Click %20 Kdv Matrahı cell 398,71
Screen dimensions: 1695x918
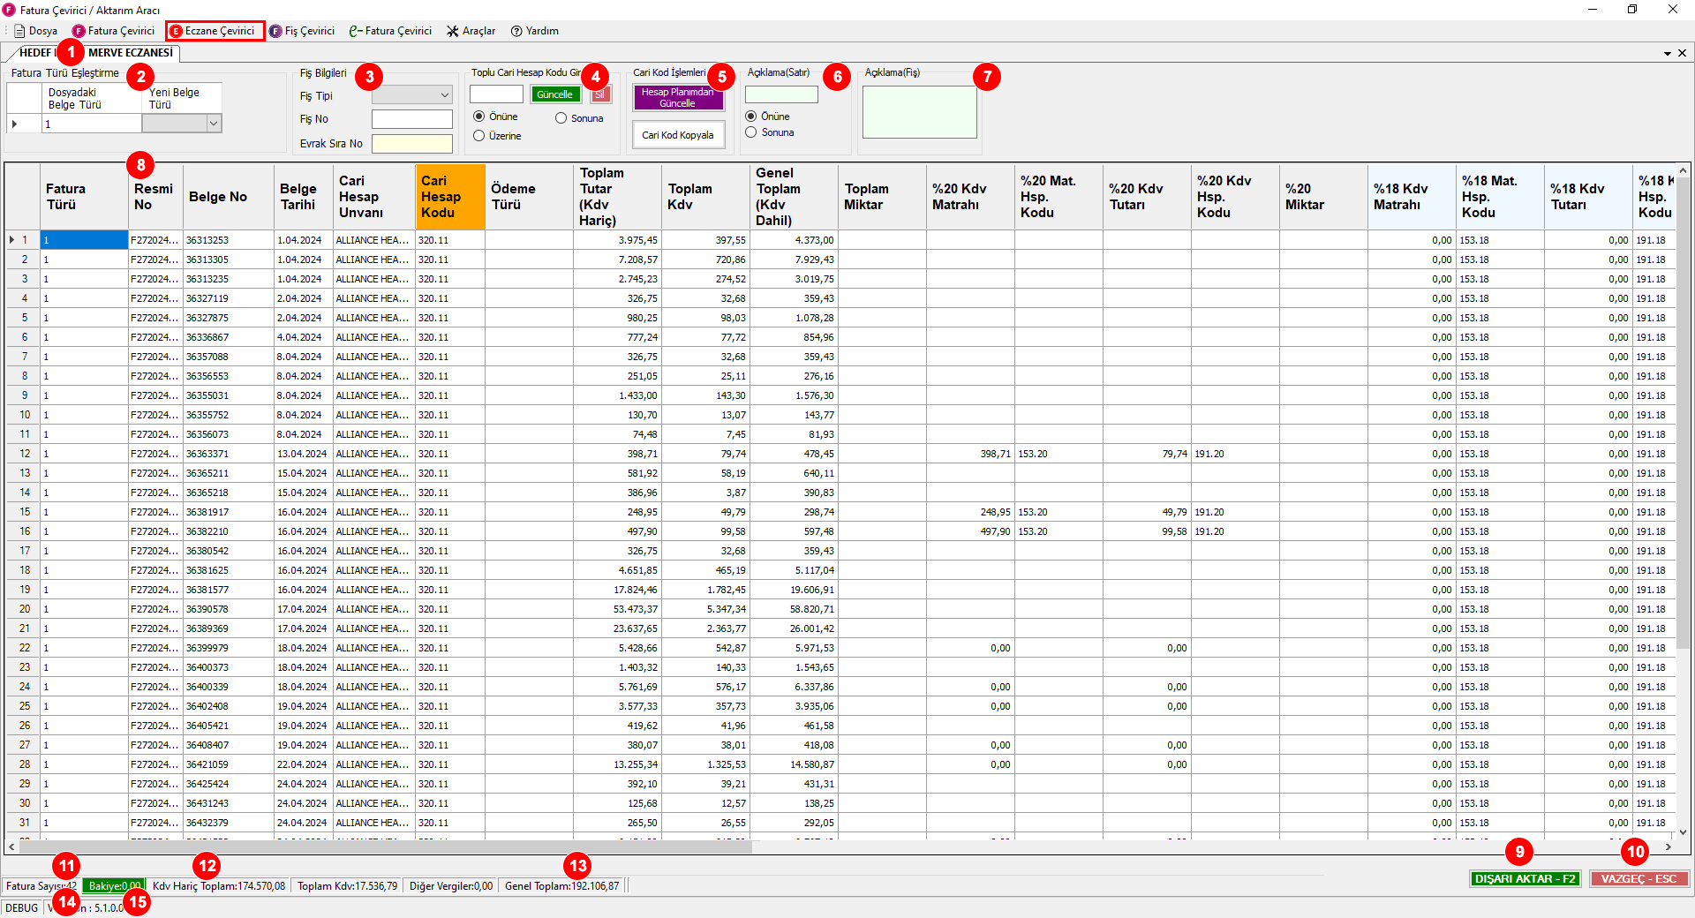pos(970,454)
